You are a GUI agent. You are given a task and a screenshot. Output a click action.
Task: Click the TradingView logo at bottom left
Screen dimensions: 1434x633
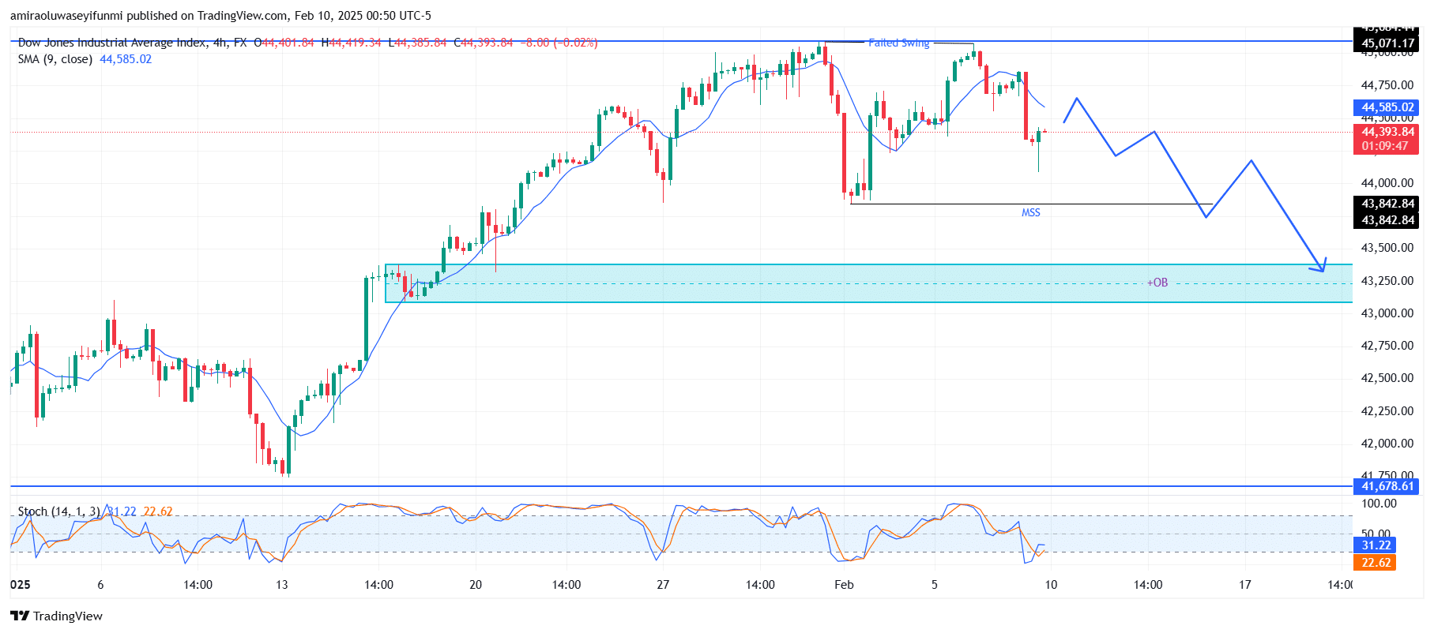point(56,616)
